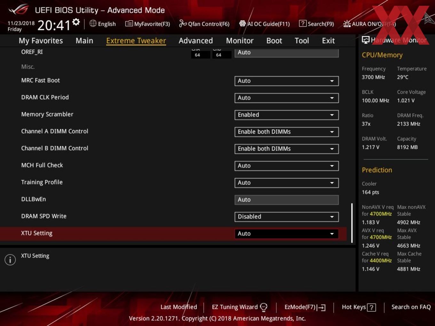
Task: Click the 11/23/2018 date text
Action: tap(21, 23)
